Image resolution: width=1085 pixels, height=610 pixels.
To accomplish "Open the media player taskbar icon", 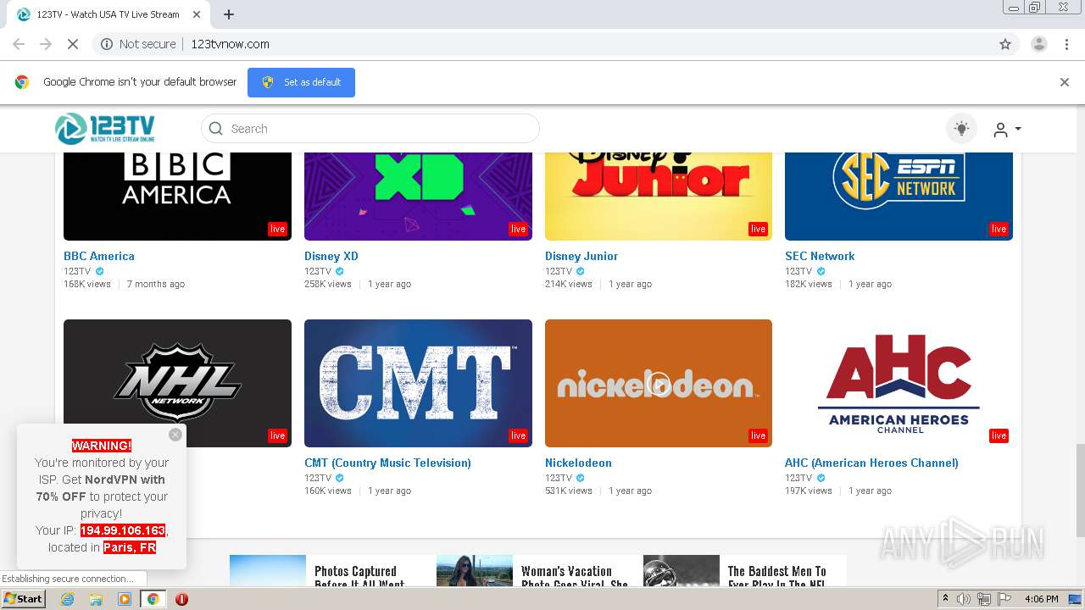I will (125, 599).
